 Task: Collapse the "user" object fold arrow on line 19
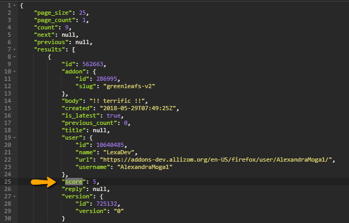(15, 137)
